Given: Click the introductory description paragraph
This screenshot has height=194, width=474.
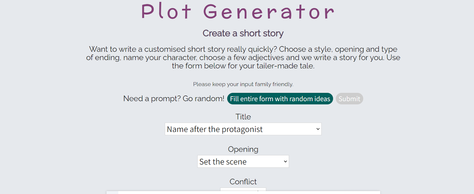Looking at the screenshot, I should pyautogui.click(x=243, y=53).
